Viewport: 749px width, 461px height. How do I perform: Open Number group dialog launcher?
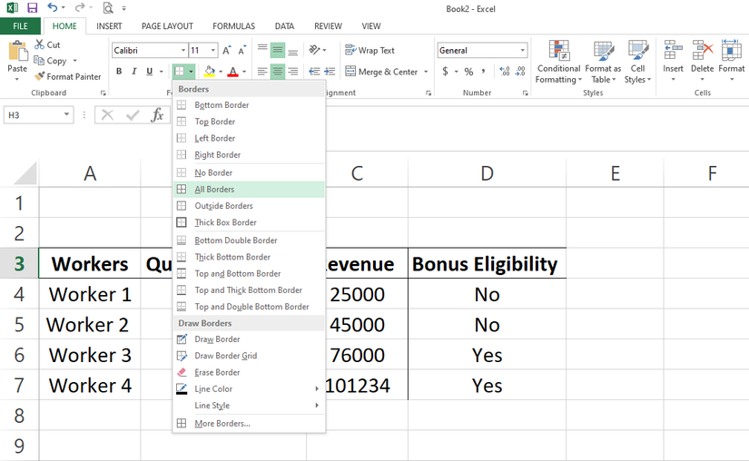coord(525,93)
